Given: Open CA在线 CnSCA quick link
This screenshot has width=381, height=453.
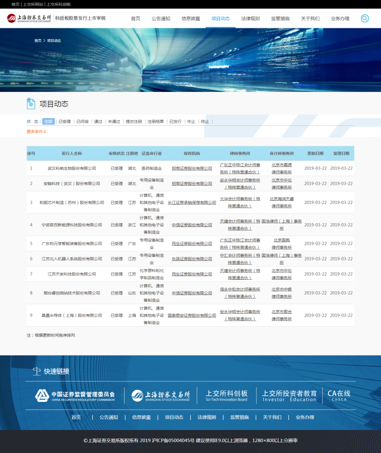Looking at the screenshot, I should (339, 396).
